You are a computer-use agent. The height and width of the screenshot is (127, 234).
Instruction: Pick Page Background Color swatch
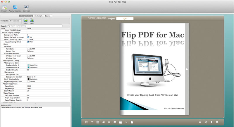point(28,81)
